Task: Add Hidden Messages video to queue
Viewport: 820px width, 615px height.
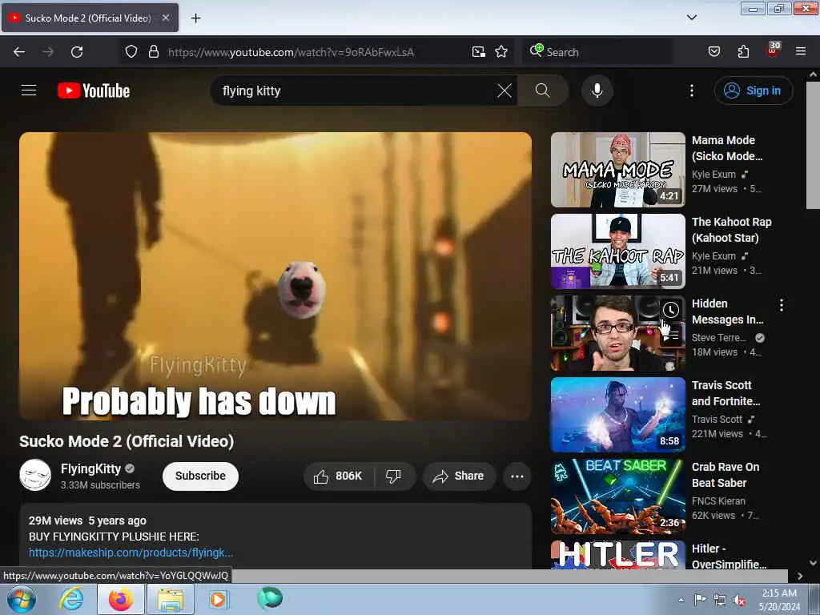Action: click(x=671, y=336)
